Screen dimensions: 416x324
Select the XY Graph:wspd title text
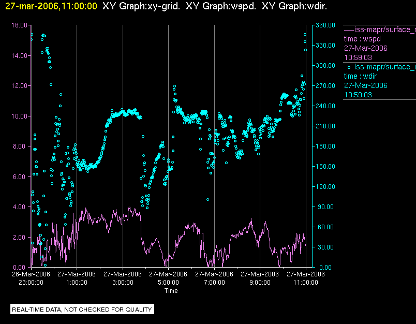(221, 6)
